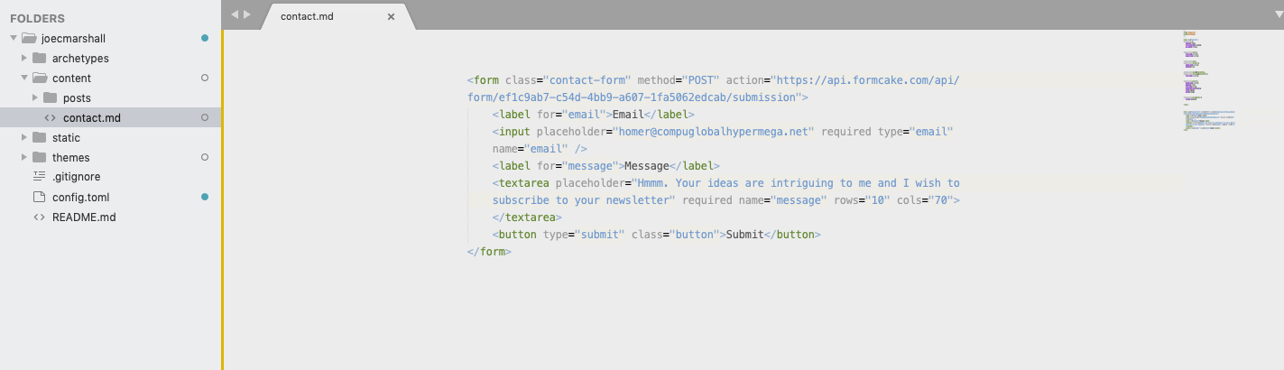Expand the posts folder arrow
The image size is (1284, 370).
(x=35, y=98)
